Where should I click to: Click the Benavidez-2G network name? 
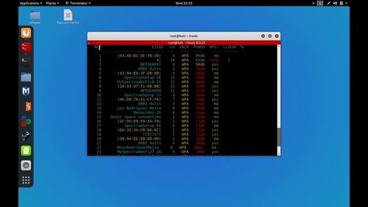(147, 113)
